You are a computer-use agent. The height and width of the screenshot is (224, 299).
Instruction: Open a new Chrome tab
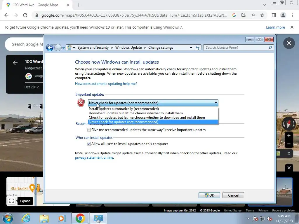tap(79, 5)
